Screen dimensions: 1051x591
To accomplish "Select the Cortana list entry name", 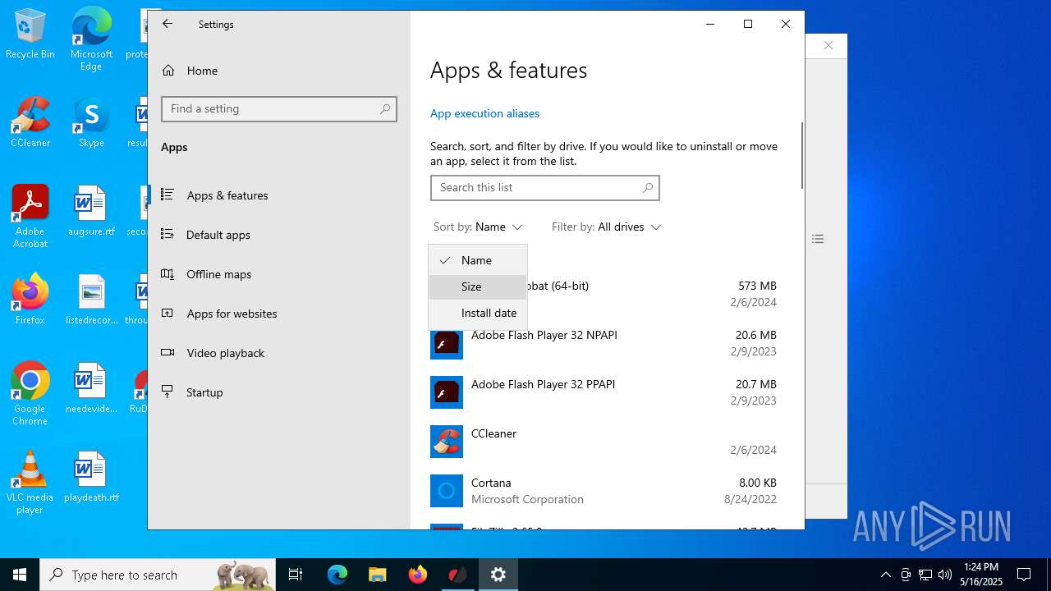I will coord(491,483).
